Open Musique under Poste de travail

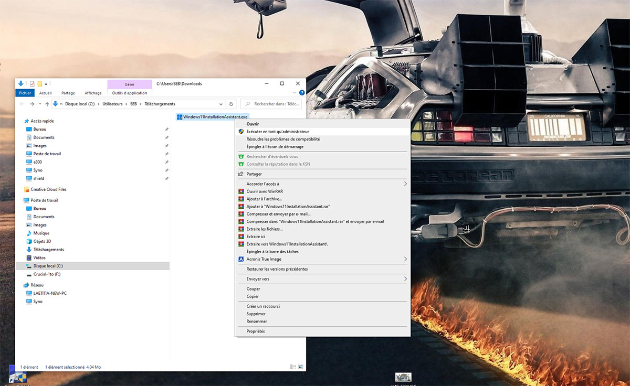pos(41,233)
